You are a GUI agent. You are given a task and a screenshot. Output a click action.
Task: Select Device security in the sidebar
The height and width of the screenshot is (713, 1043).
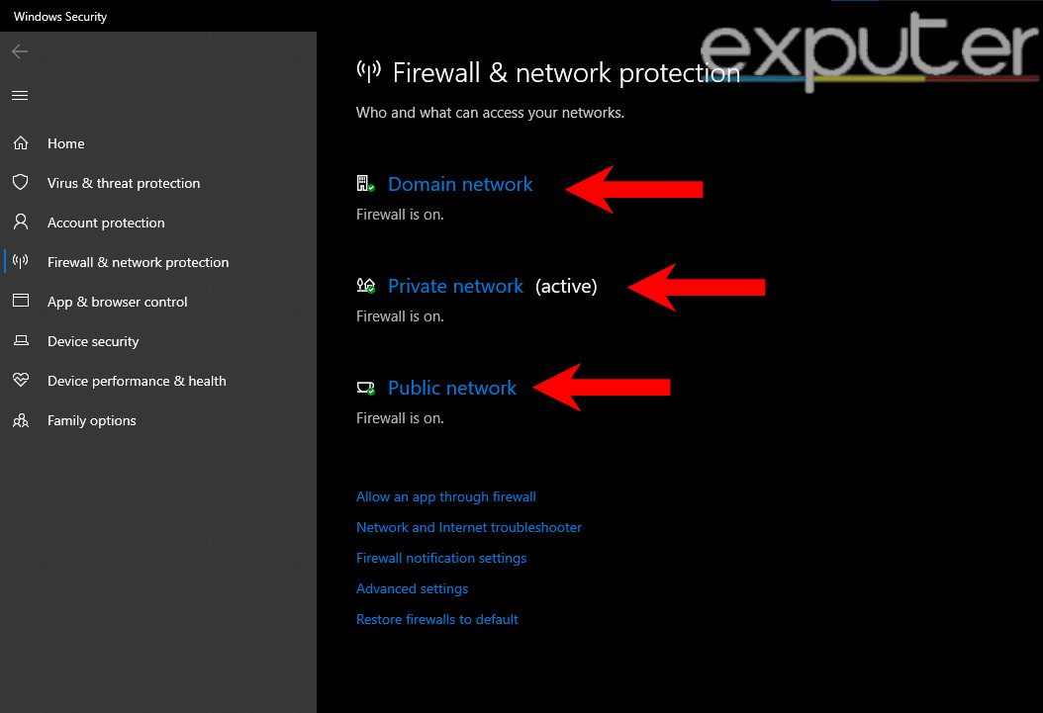pos(93,341)
